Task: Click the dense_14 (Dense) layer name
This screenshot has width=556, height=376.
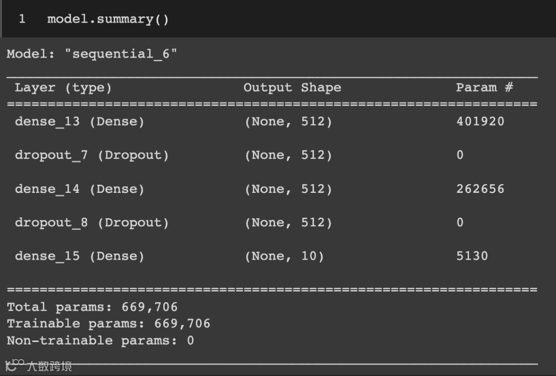Action: click(x=79, y=189)
